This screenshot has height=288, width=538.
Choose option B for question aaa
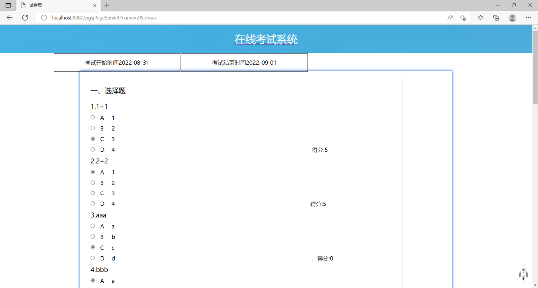pos(92,236)
